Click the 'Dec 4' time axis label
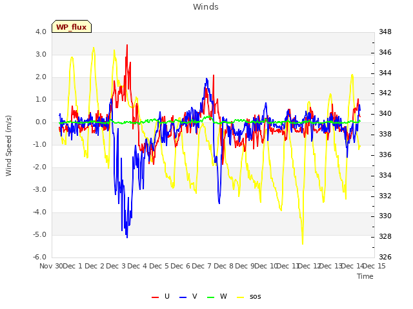Screen dimensions: 413x309 137,266
